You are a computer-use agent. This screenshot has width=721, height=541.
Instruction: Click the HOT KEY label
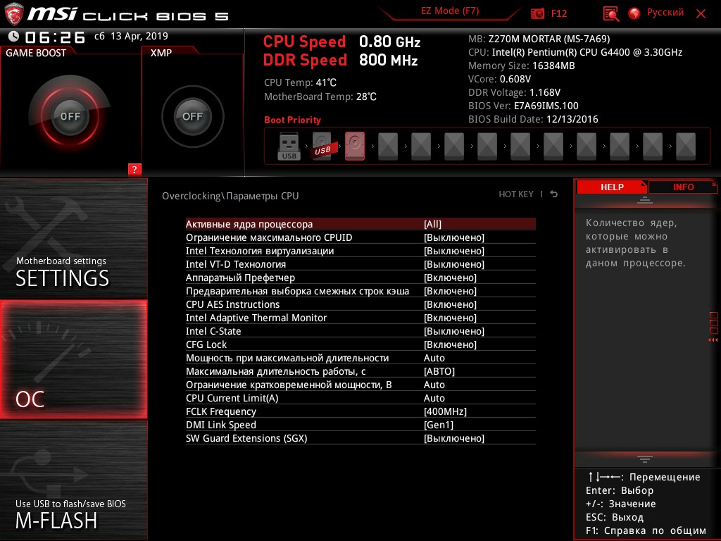[516, 194]
